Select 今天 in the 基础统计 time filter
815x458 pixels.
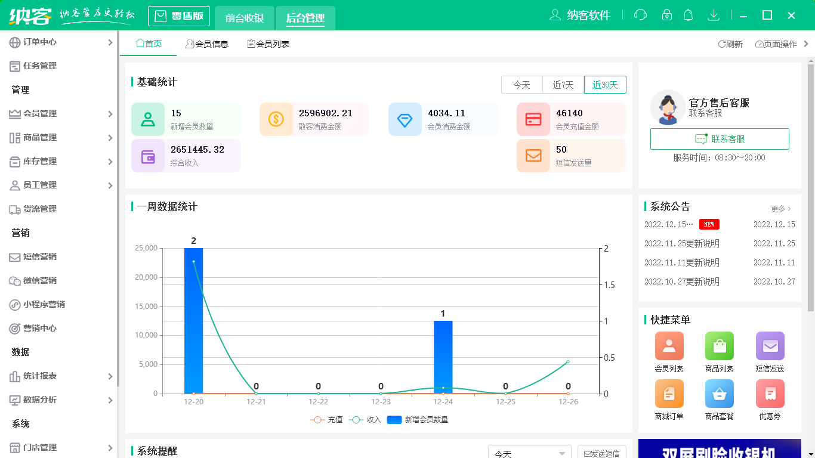coord(522,85)
